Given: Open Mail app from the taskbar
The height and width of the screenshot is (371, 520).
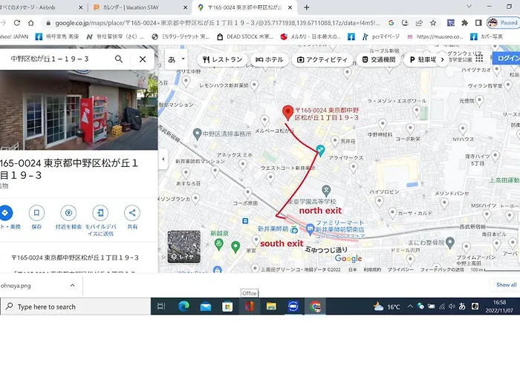Looking at the screenshot, I should point(206,306).
